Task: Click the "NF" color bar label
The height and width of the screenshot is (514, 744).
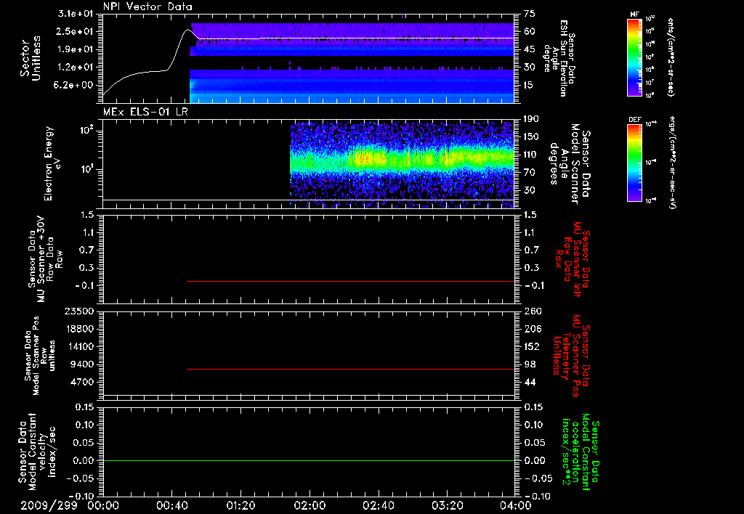Action: click(x=635, y=15)
